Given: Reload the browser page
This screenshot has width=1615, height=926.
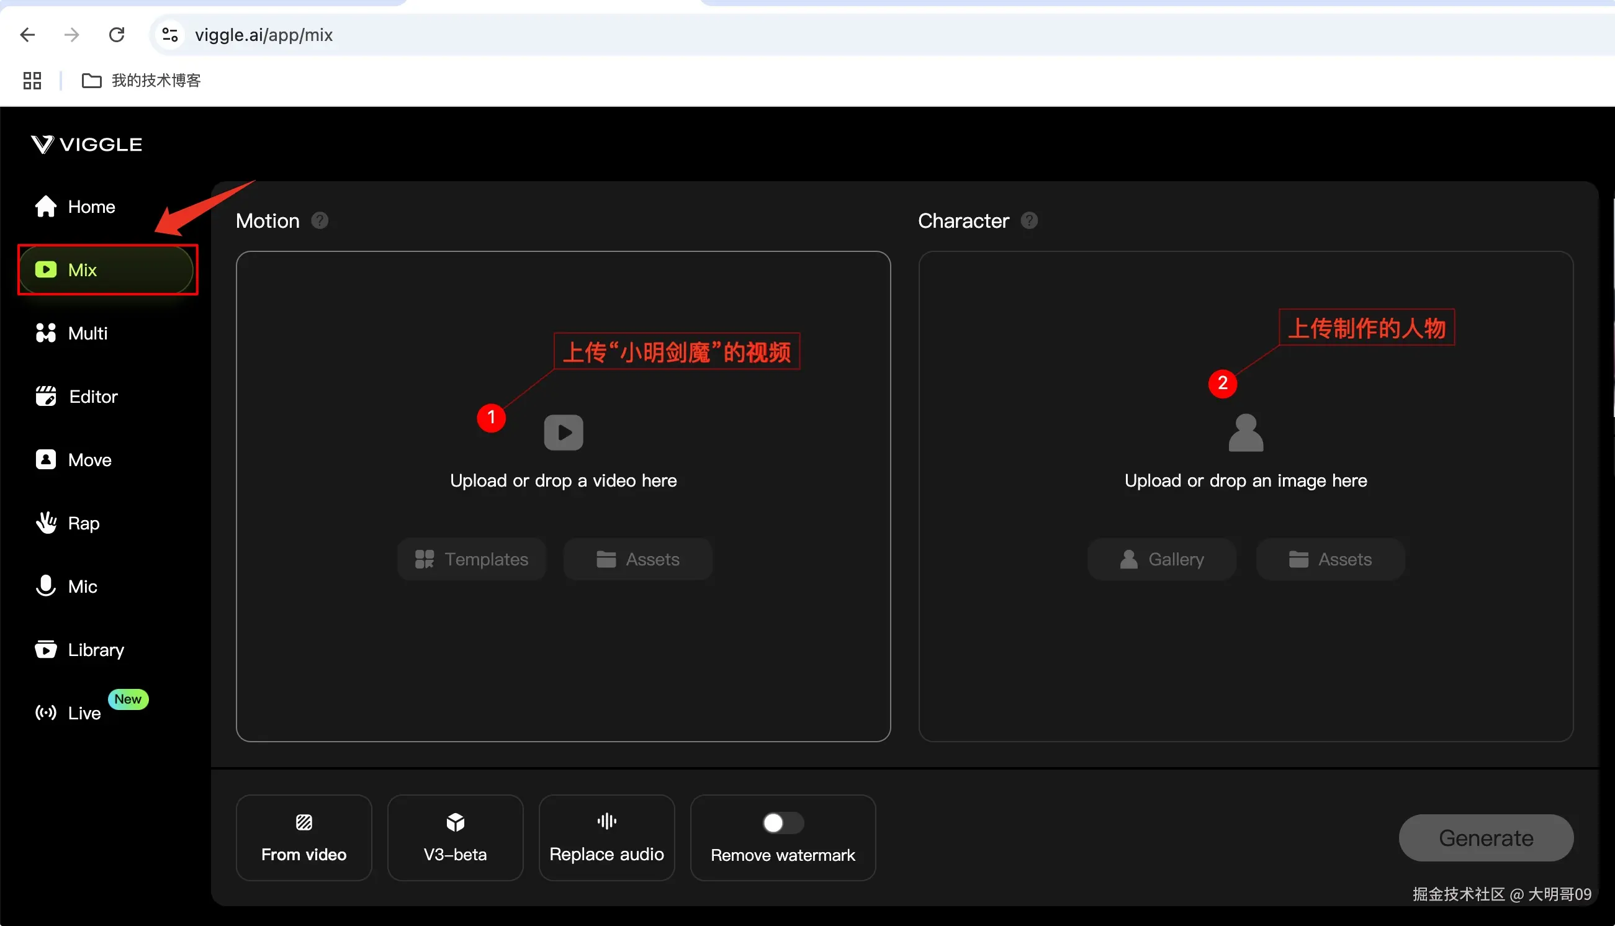Looking at the screenshot, I should 116,34.
